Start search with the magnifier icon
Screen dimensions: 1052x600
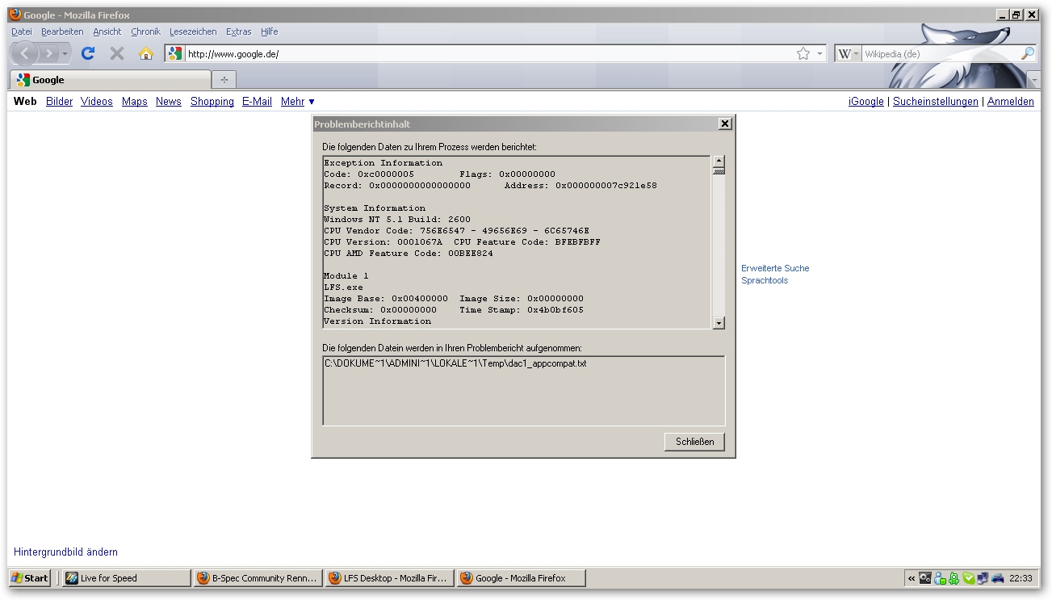pyautogui.click(x=1028, y=54)
